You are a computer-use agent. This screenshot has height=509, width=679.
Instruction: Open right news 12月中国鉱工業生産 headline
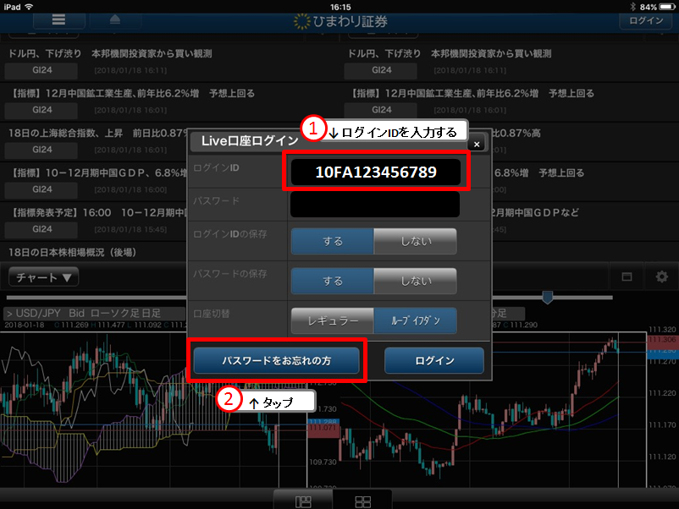coord(472,93)
